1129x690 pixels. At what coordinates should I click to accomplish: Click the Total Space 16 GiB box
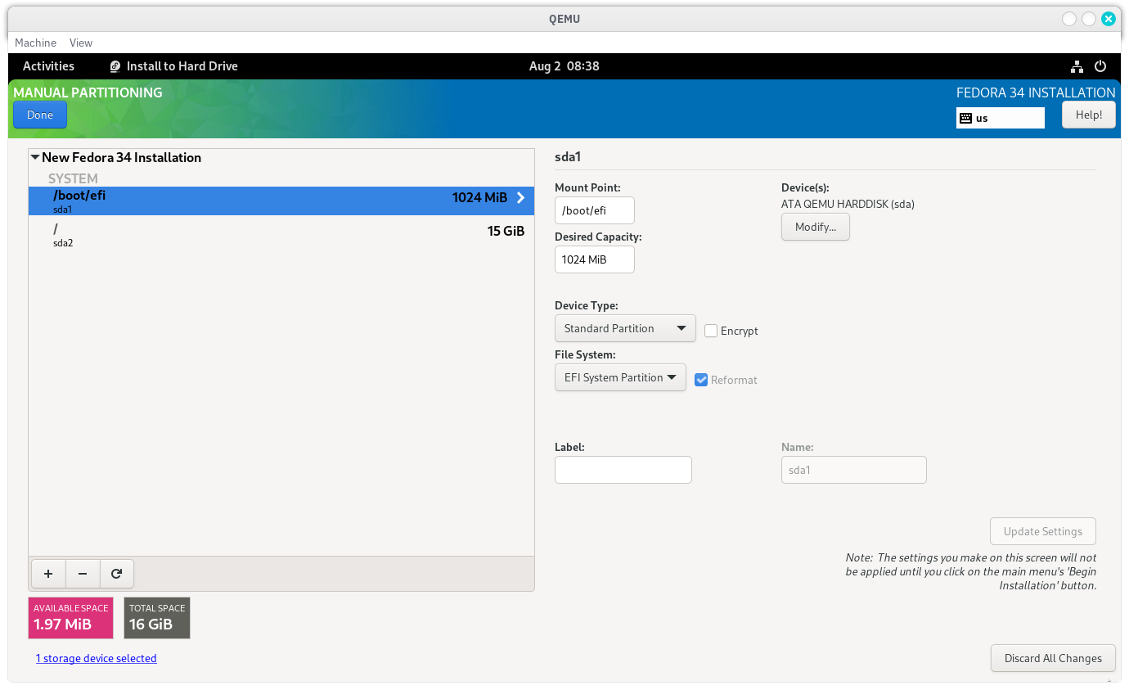click(157, 618)
